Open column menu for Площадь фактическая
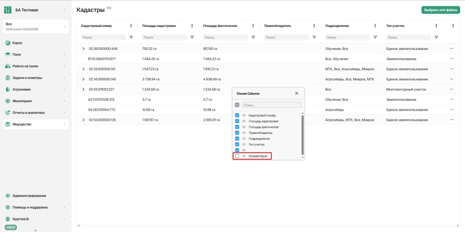 click(253, 26)
